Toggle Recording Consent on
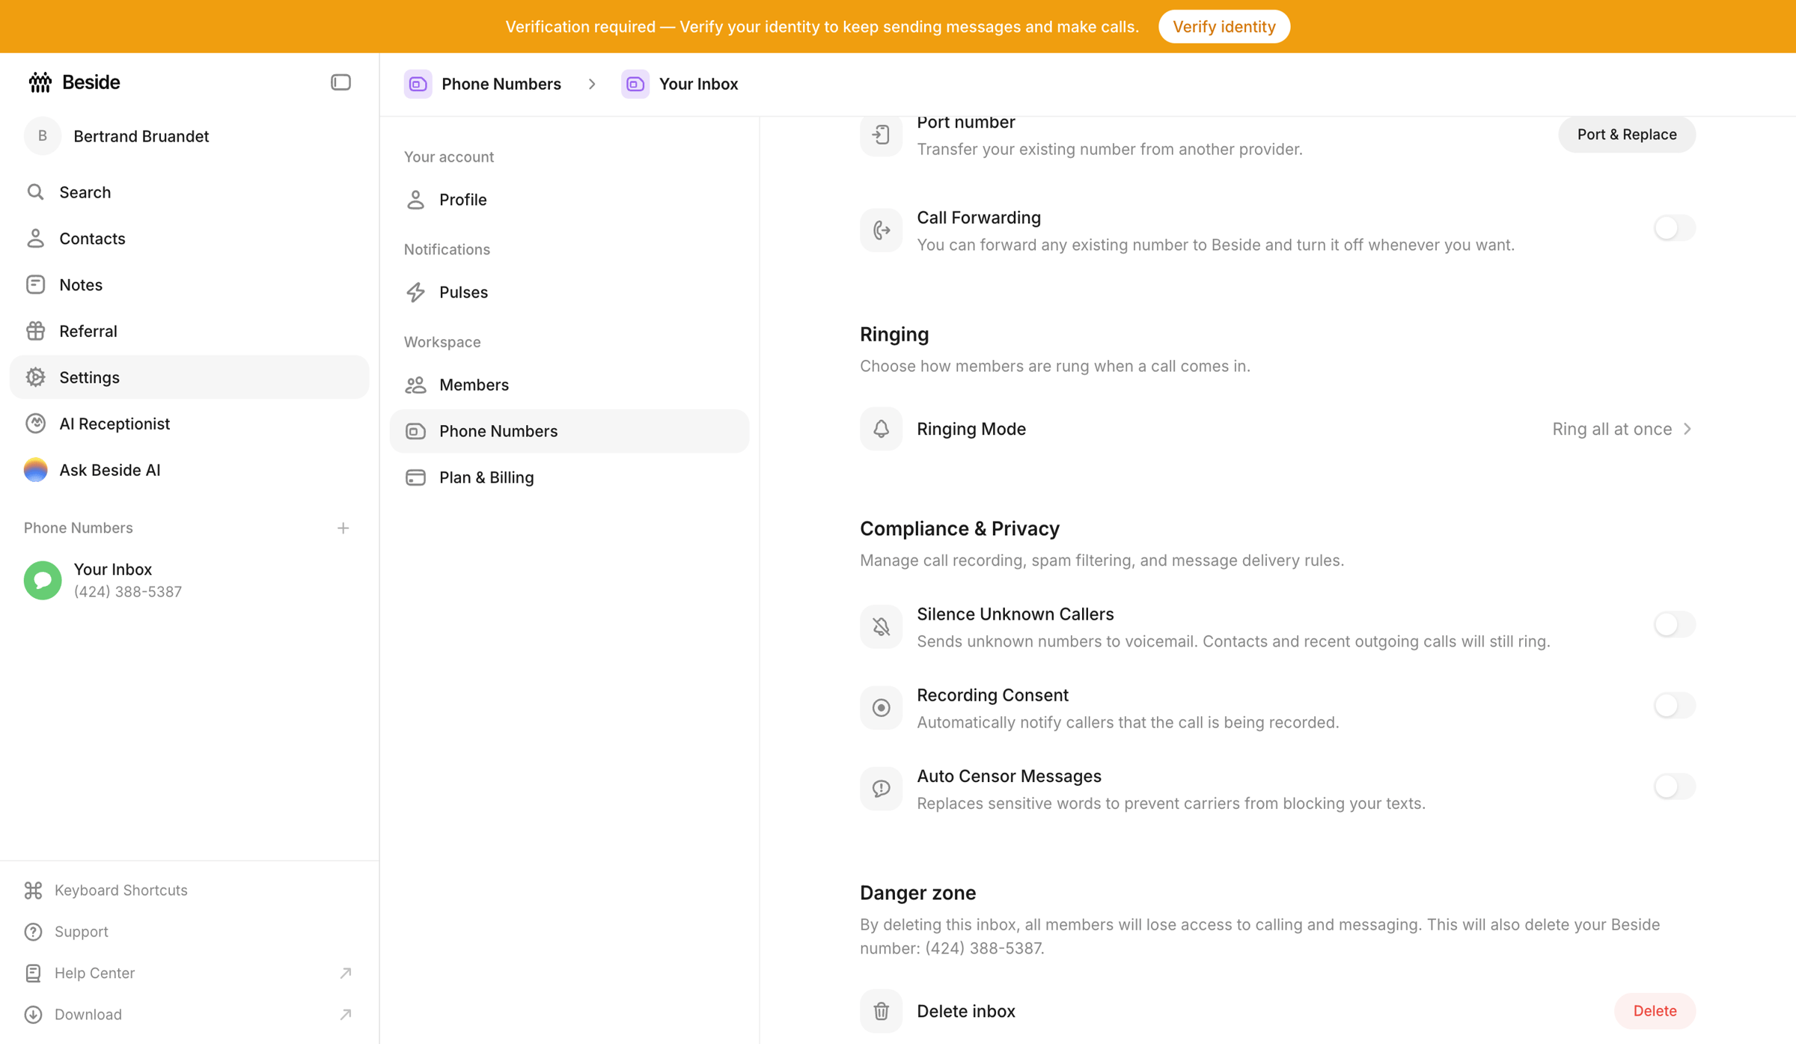Viewport: 1796px width, 1044px height. (x=1674, y=706)
